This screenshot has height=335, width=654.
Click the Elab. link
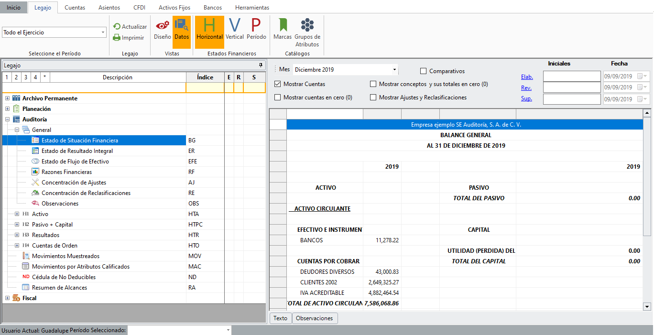(527, 77)
